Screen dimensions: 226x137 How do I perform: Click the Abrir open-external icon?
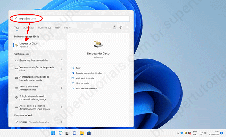coord(73,68)
